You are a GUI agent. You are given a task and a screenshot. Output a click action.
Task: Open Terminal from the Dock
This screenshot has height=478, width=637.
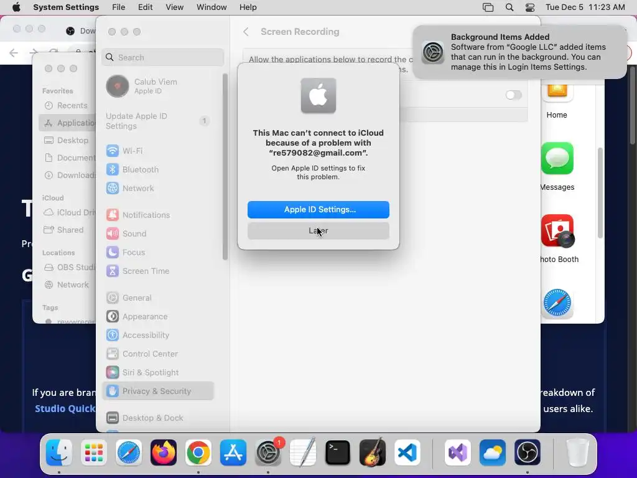[338, 452]
